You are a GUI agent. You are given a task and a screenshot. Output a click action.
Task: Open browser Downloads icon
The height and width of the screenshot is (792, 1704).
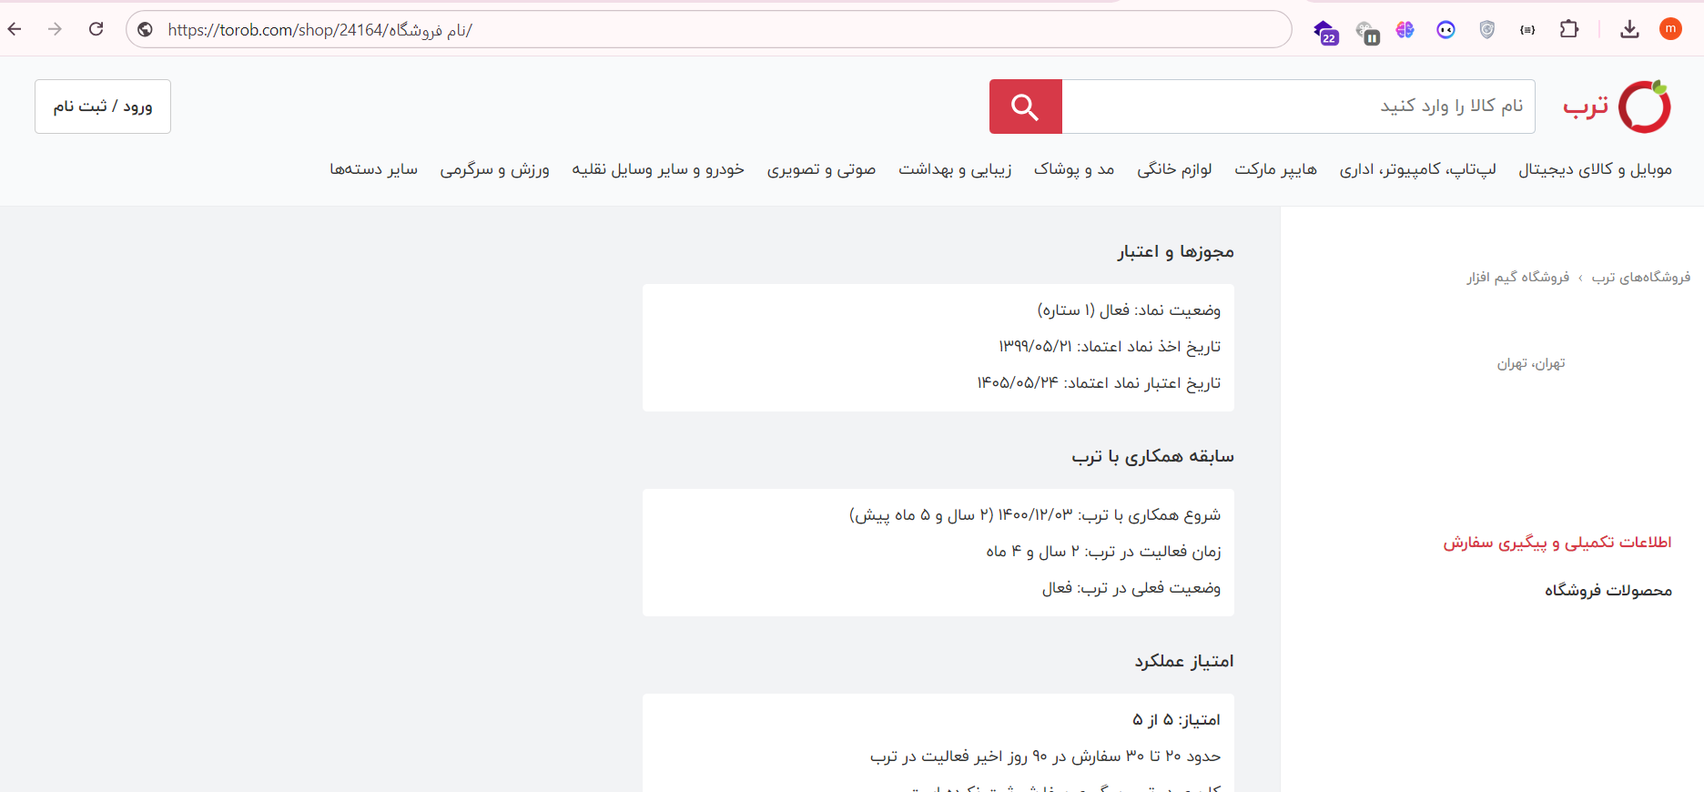tap(1629, 30)
